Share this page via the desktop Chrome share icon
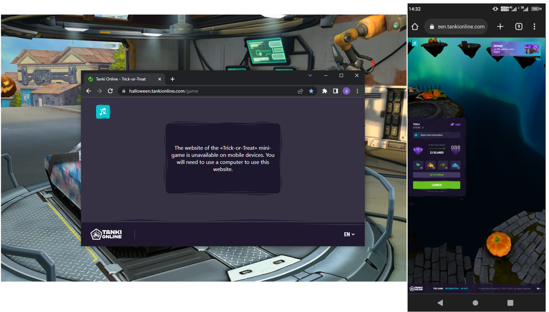This screenshot has width=549, height=312. coord(300,91)
